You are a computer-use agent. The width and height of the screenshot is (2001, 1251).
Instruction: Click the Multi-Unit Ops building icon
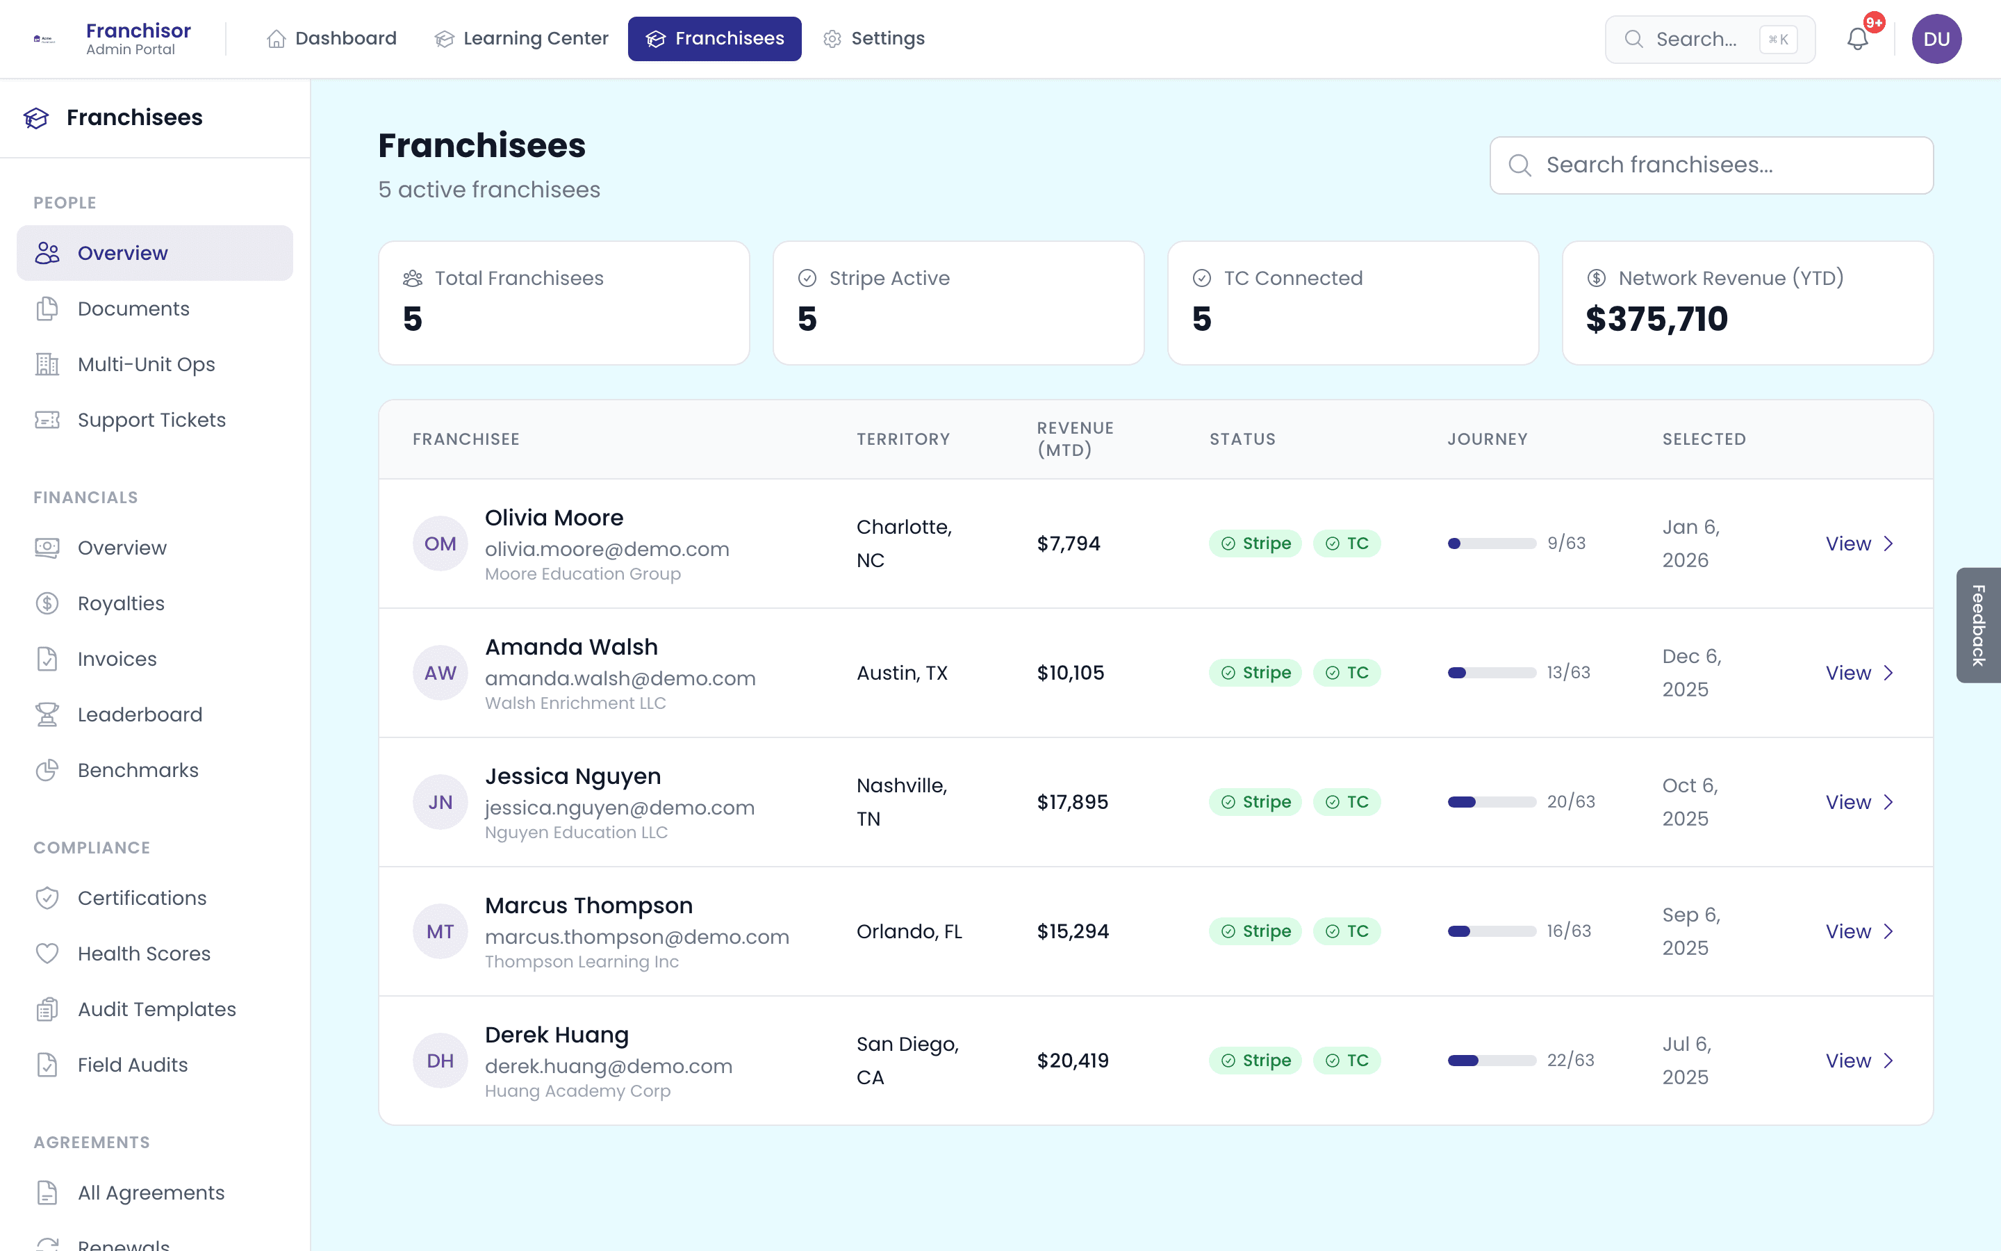tap(47, 364)
